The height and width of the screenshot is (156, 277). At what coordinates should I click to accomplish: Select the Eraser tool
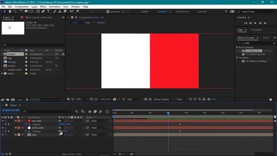click(65, 11)
